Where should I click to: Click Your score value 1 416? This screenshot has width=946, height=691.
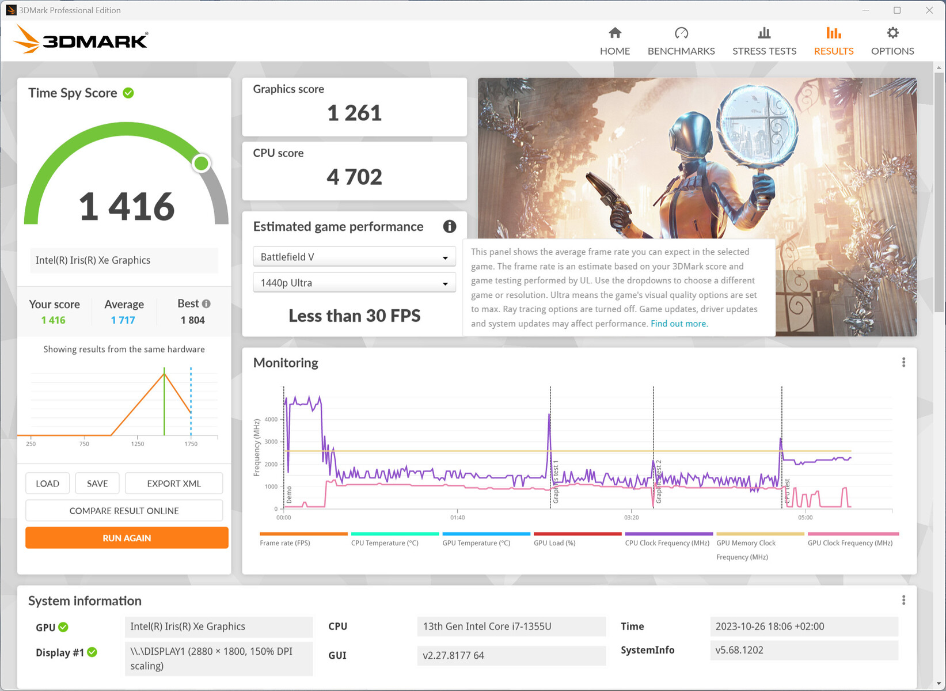[54, 320]
